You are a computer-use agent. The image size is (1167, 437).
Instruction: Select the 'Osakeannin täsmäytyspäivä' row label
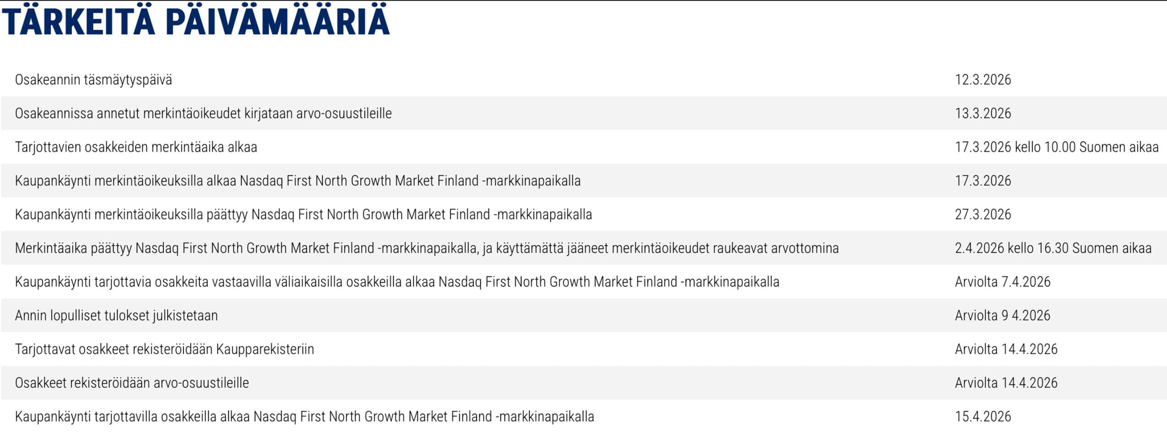tap(94, 80)
